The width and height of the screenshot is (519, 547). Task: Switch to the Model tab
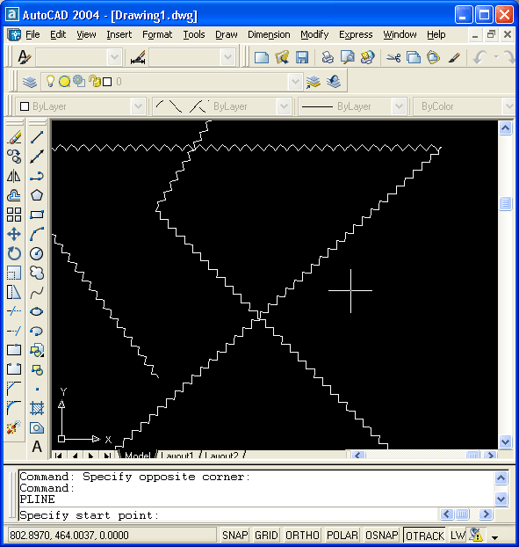(x=137, y=456)
